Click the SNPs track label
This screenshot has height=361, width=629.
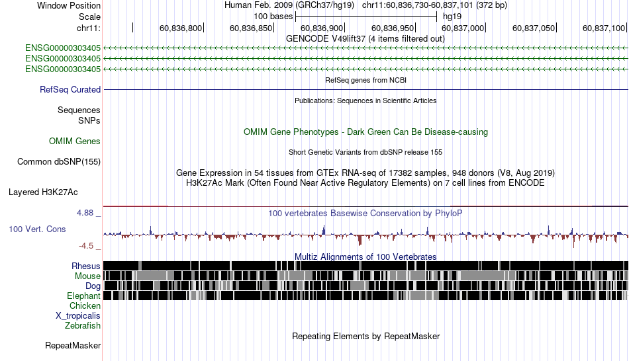[x=89, y=120]
